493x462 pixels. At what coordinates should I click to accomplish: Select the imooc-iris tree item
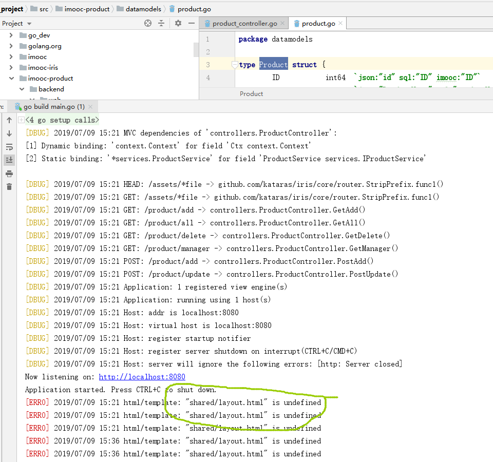pos(43,68)
